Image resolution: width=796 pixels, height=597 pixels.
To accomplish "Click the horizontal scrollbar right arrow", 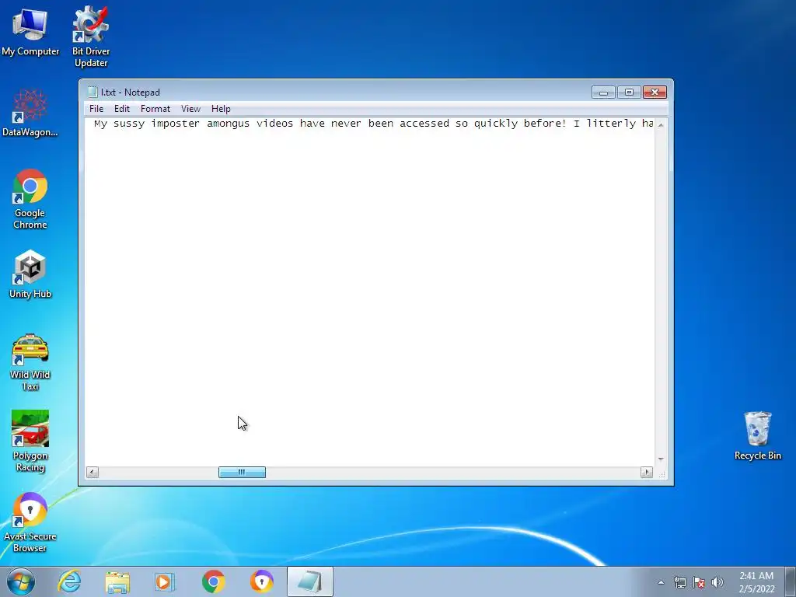I will 646,472.
